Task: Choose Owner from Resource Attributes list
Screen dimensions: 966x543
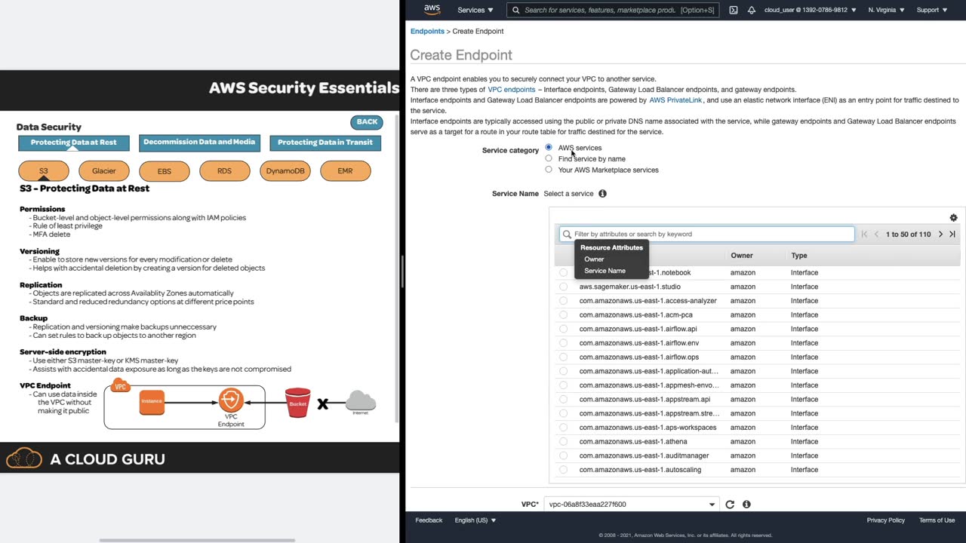Action: pos(594,259)
